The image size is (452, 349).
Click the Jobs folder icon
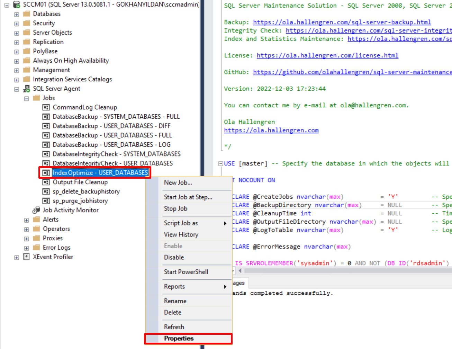[x=36, y=98]
